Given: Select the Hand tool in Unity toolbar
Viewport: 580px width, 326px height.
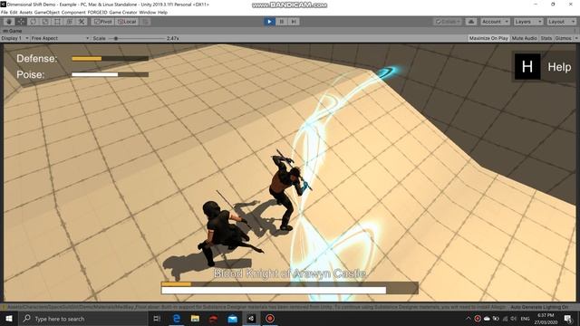Looking at the screenshot, I should pos(9,22).
